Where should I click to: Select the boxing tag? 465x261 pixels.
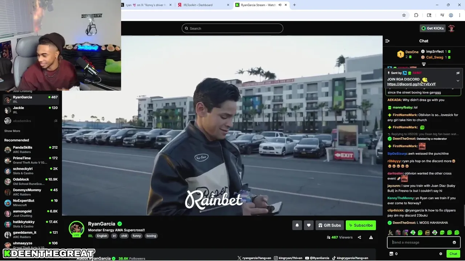151,236
